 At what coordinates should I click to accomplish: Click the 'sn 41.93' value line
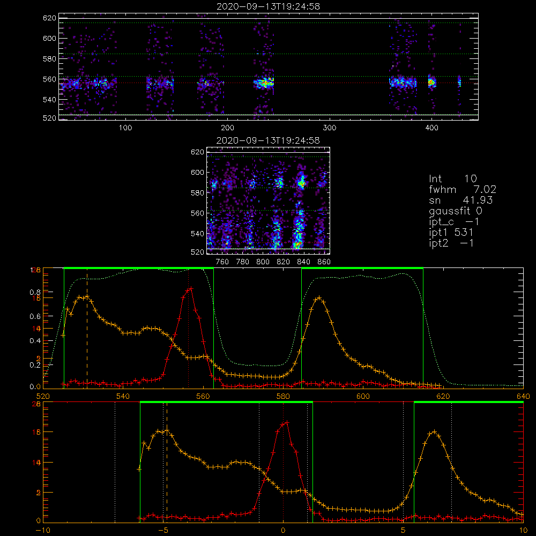click(x=461, y=200)
